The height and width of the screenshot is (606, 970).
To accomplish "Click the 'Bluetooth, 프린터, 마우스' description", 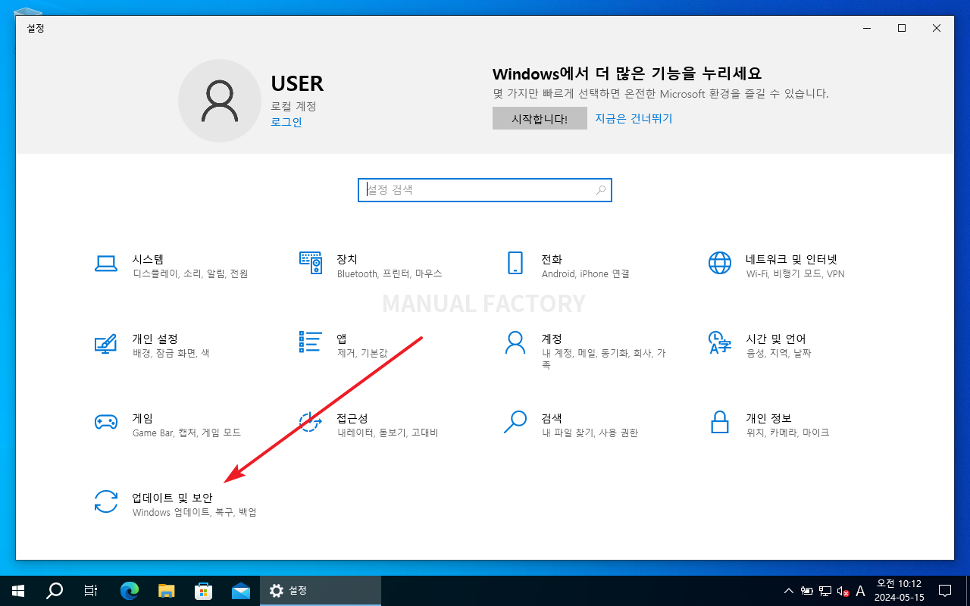I will (390, 274).
